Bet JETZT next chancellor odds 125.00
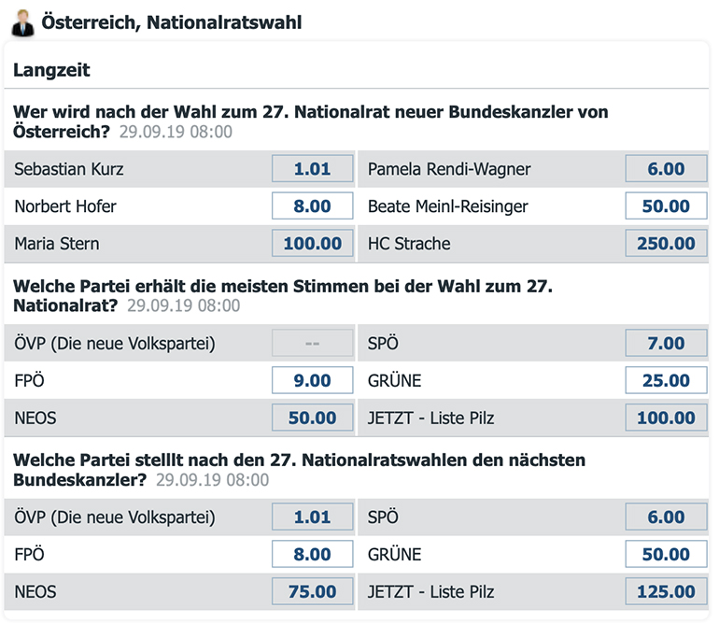Screen dimensions: 719x623 (x=666, y=591)
